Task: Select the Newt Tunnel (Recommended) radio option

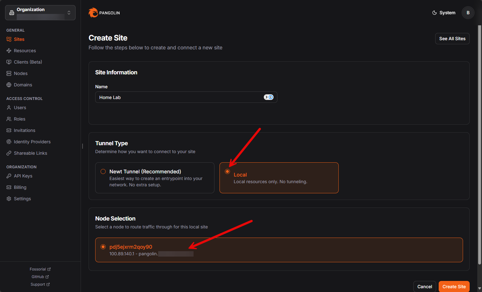Action: pos(103,171)
